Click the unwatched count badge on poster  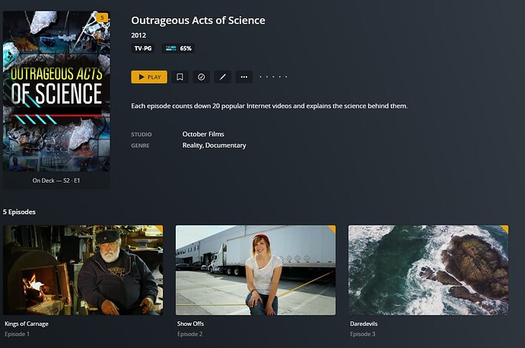click(102, 18)
